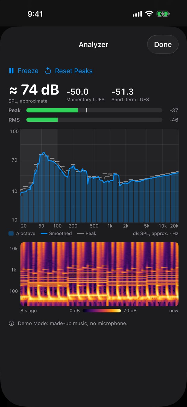Image resolution: width=187 pixels, height=407 pixels.
Task: Tap the green Peak level meter bar
Action: point(52,110)
